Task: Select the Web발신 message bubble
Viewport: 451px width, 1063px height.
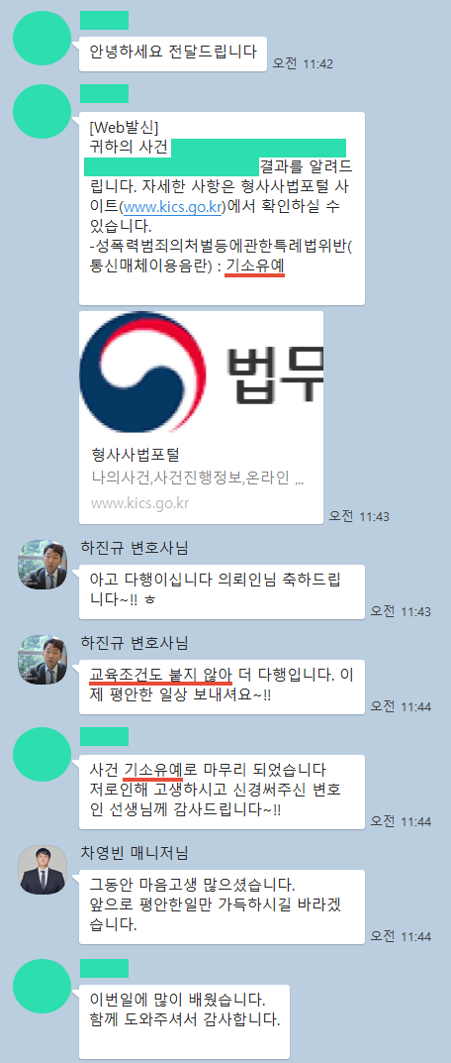Action: 223,208
